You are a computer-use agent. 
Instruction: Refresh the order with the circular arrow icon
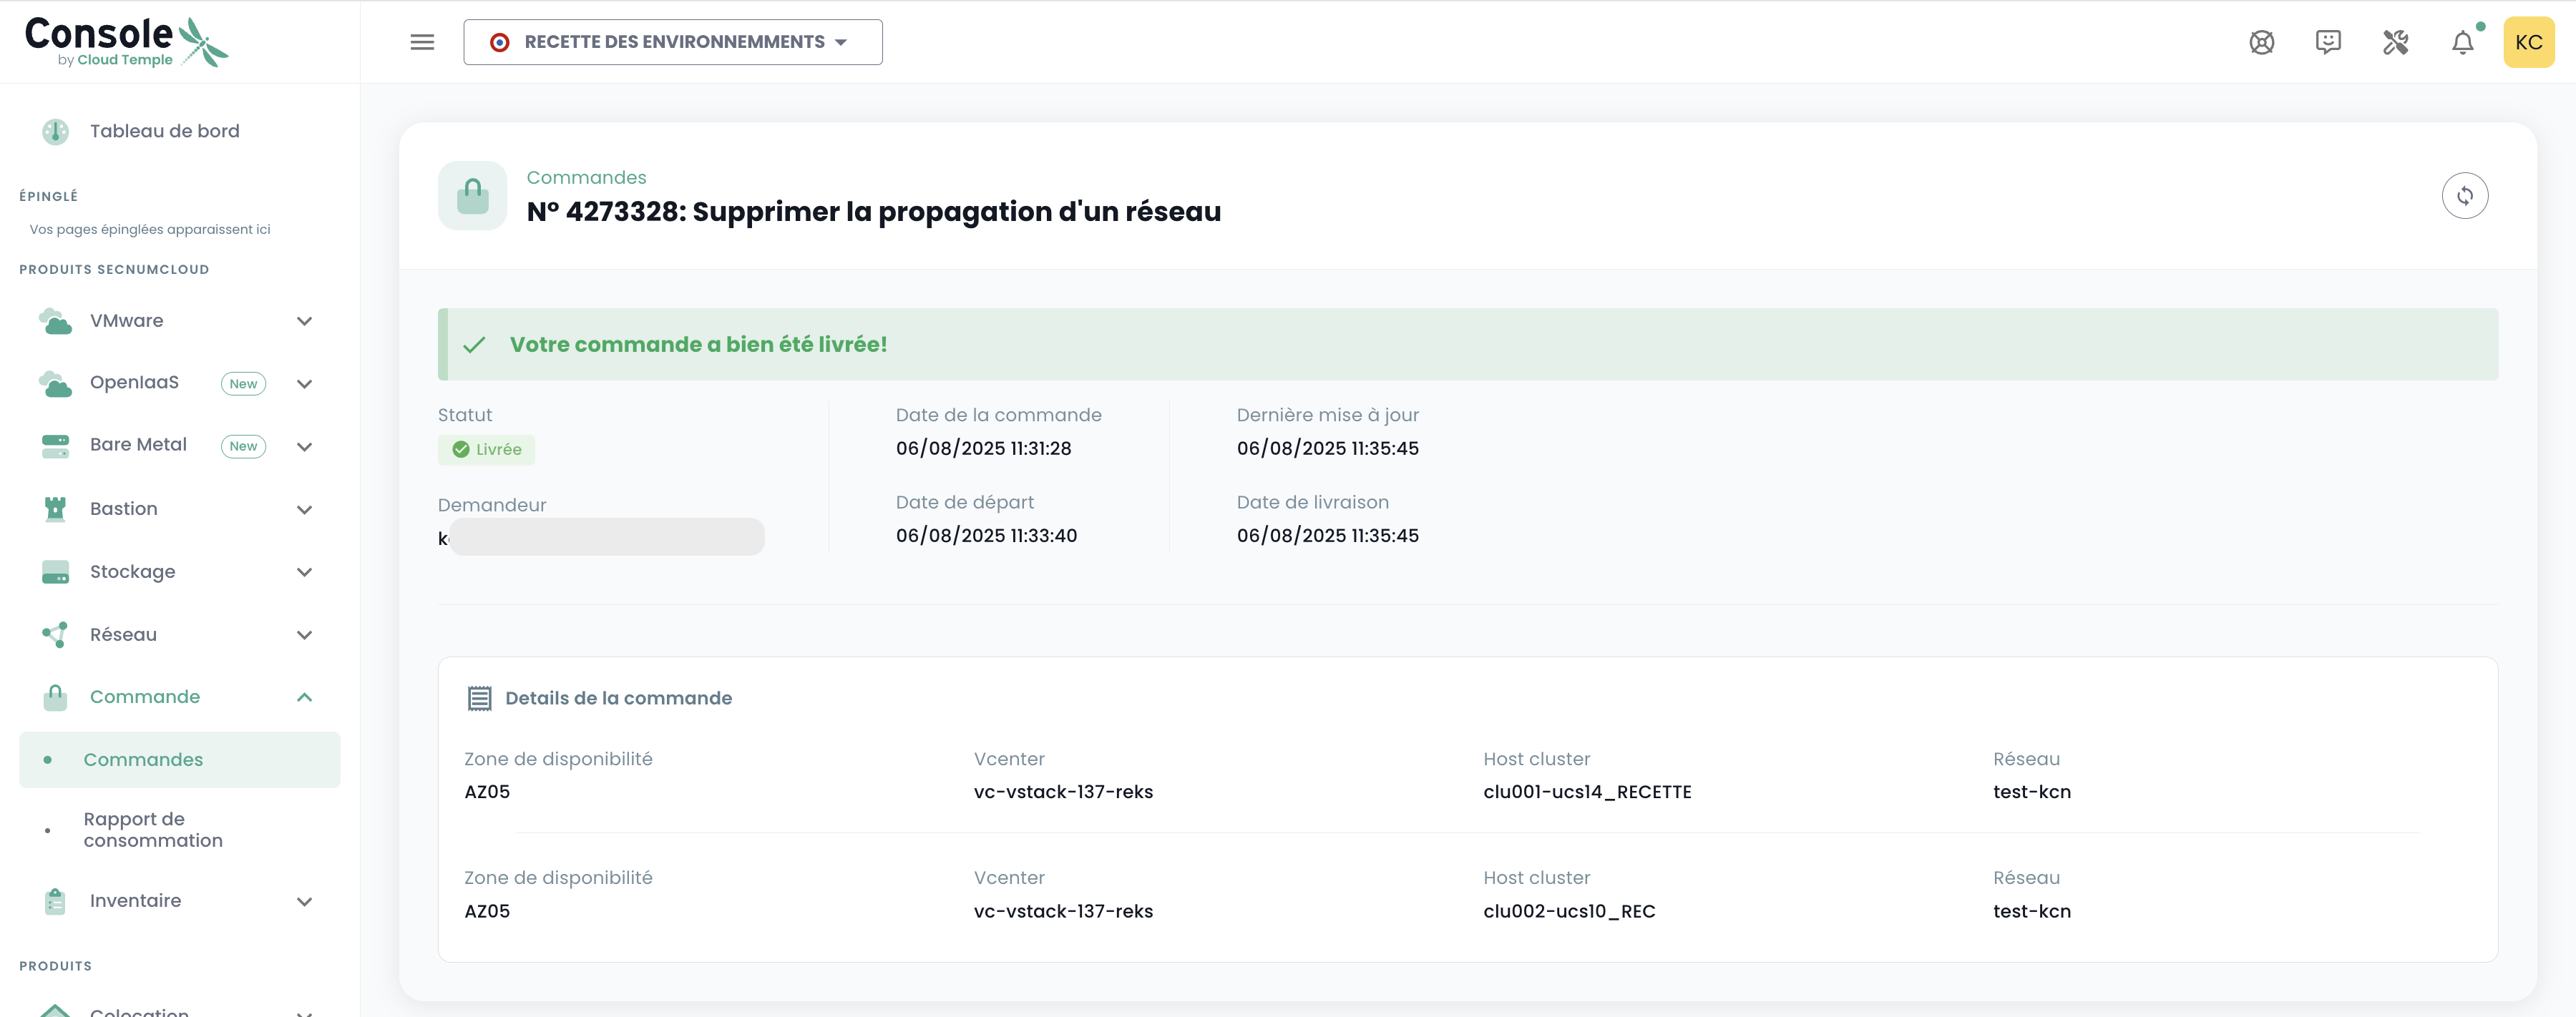2465,195
